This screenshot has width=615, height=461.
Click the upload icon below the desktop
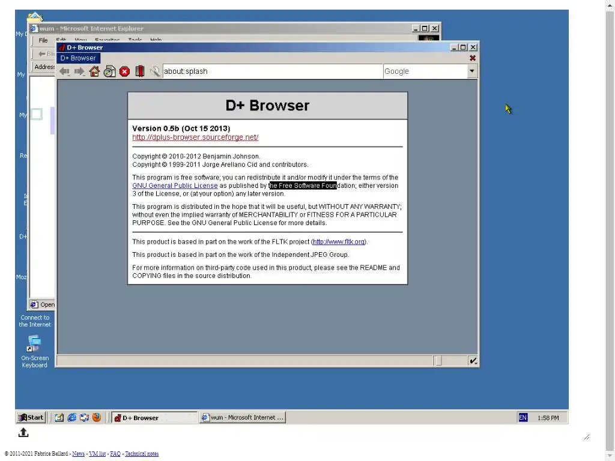click(x=23, y=432)
